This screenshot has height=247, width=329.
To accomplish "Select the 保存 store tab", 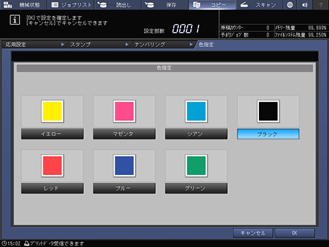I will coord(165,4).
